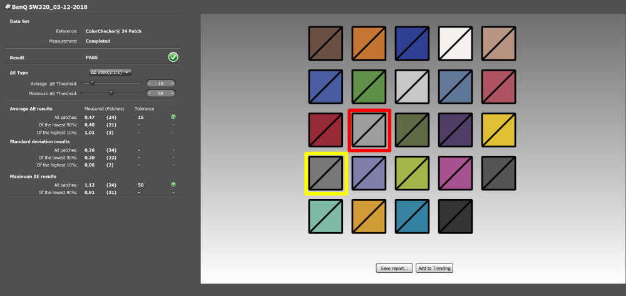
Task: Click the Maximum ΔE Threshold slider handle
Action: [x=111, y=93]
